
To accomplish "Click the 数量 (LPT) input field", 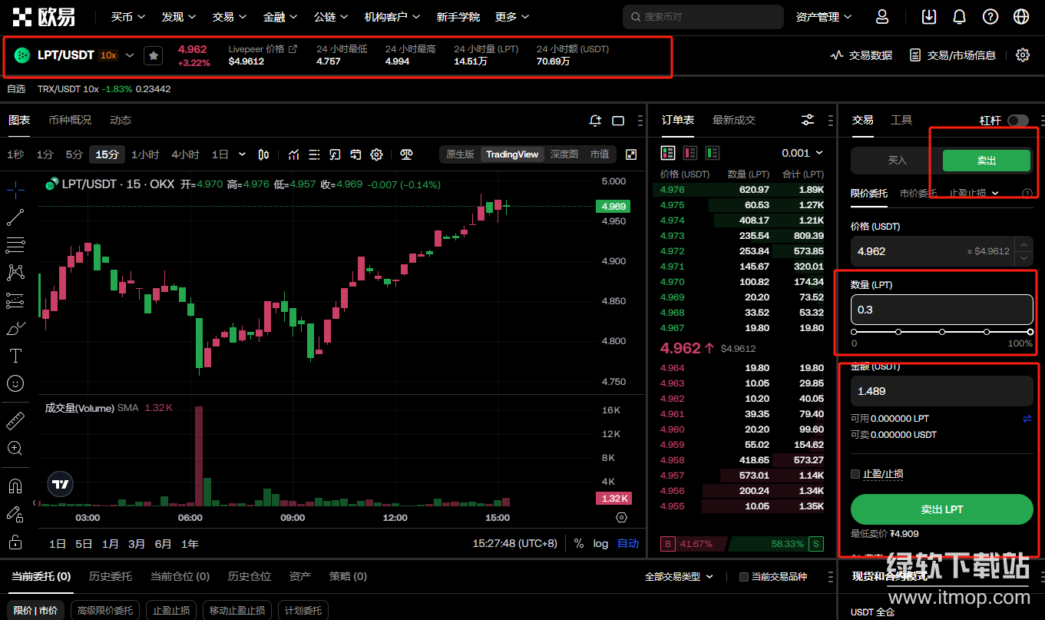I will [x=941, y=310].
